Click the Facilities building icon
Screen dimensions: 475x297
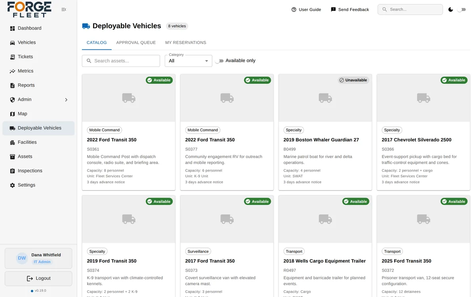(12, 143)
